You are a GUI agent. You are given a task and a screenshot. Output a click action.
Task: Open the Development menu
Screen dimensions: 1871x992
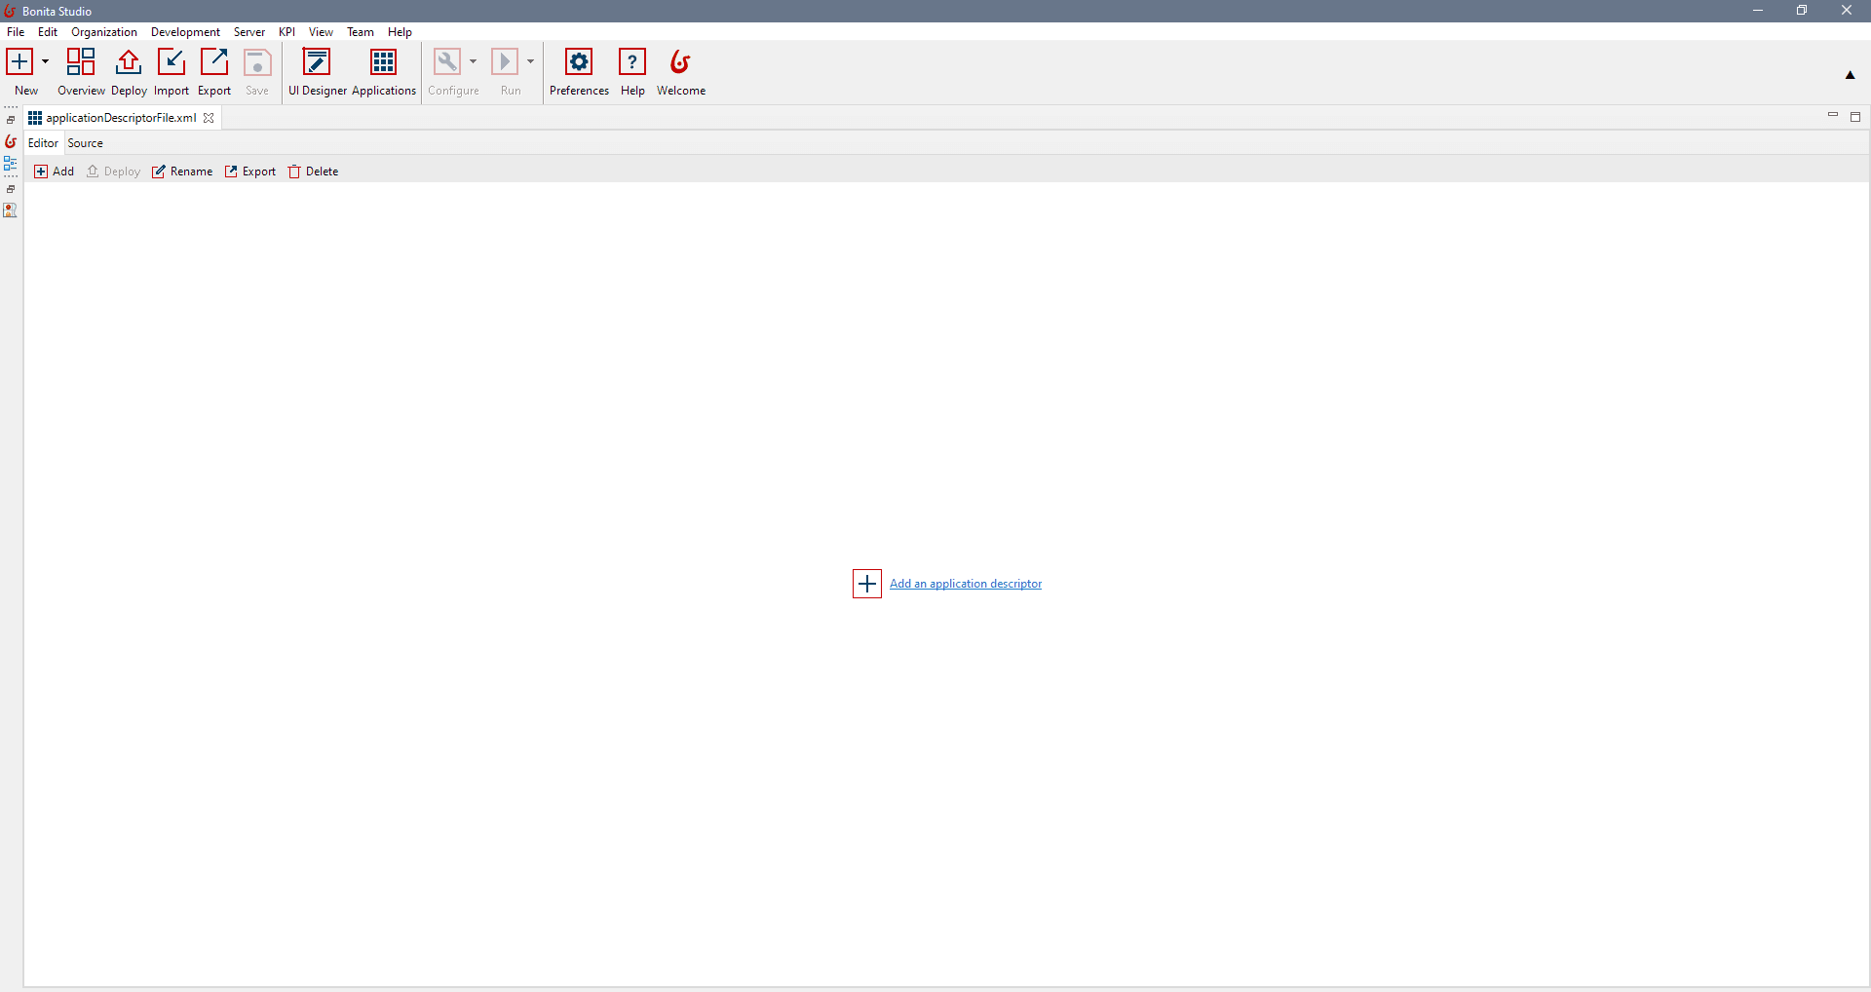tap(184, 31)
